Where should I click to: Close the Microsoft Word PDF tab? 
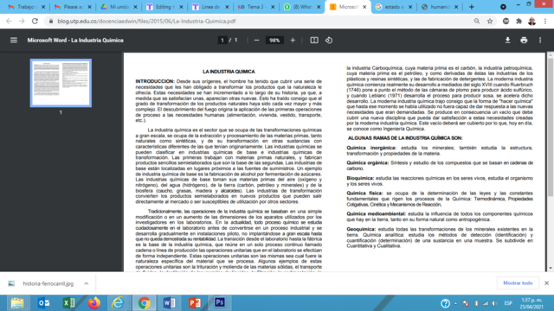point(364,7)
